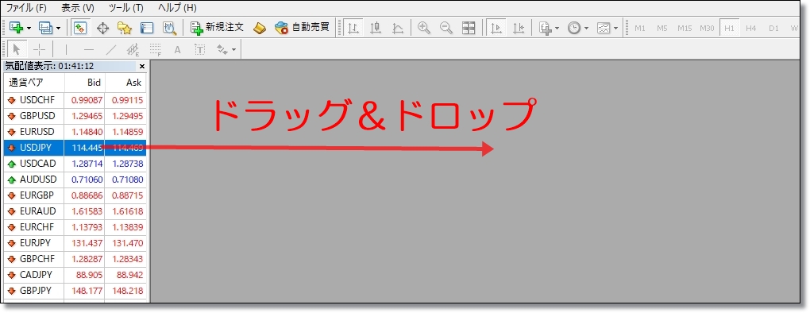
Task: Expand the Periods clock dropdown
Action: [x=587, y=28]
